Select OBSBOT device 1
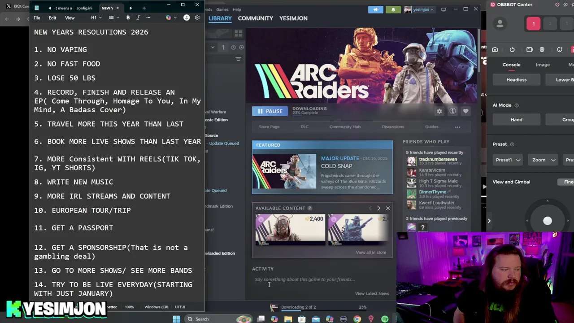 point(533,24)
